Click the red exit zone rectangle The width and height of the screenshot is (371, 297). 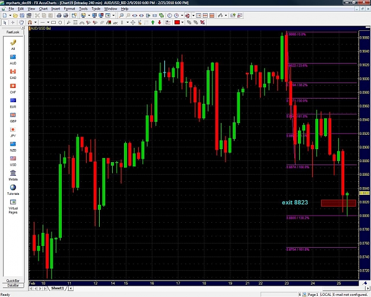(338, 203)
